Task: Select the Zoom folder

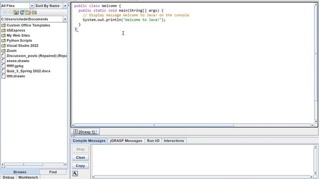Action: pos(9,51)
